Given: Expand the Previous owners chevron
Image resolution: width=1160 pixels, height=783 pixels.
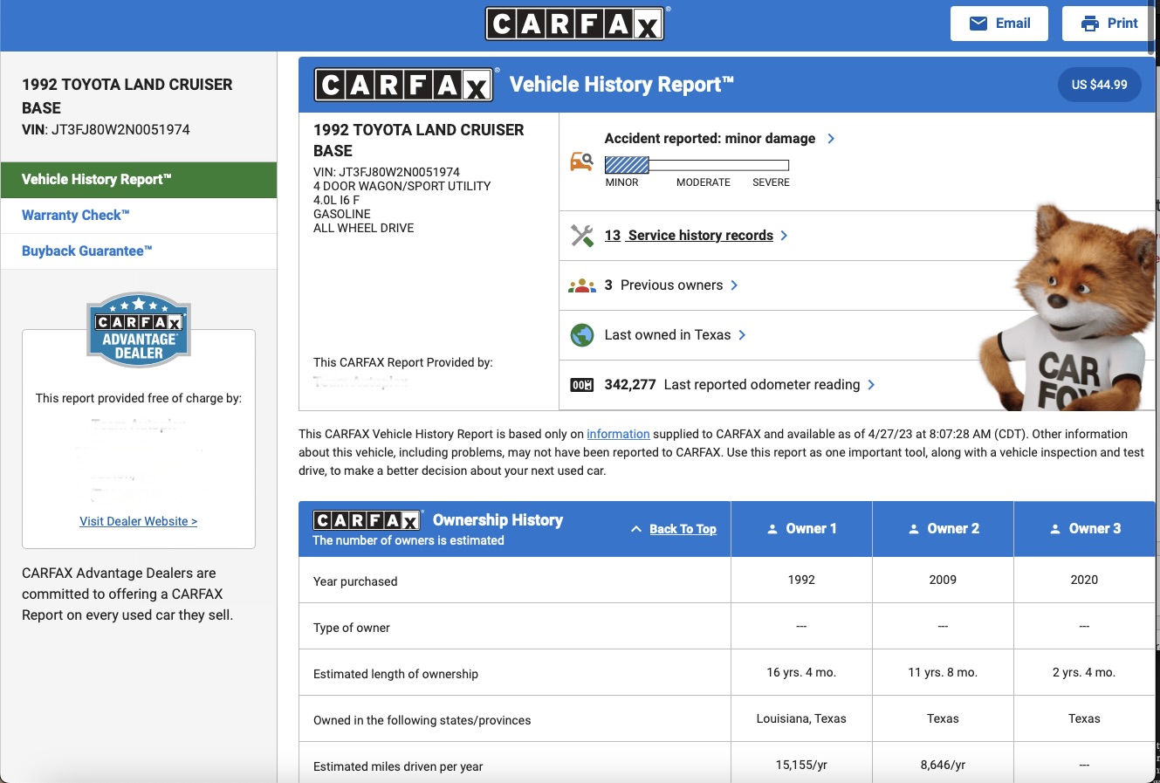Looking at the screenshot, I should tap(734, 285).
